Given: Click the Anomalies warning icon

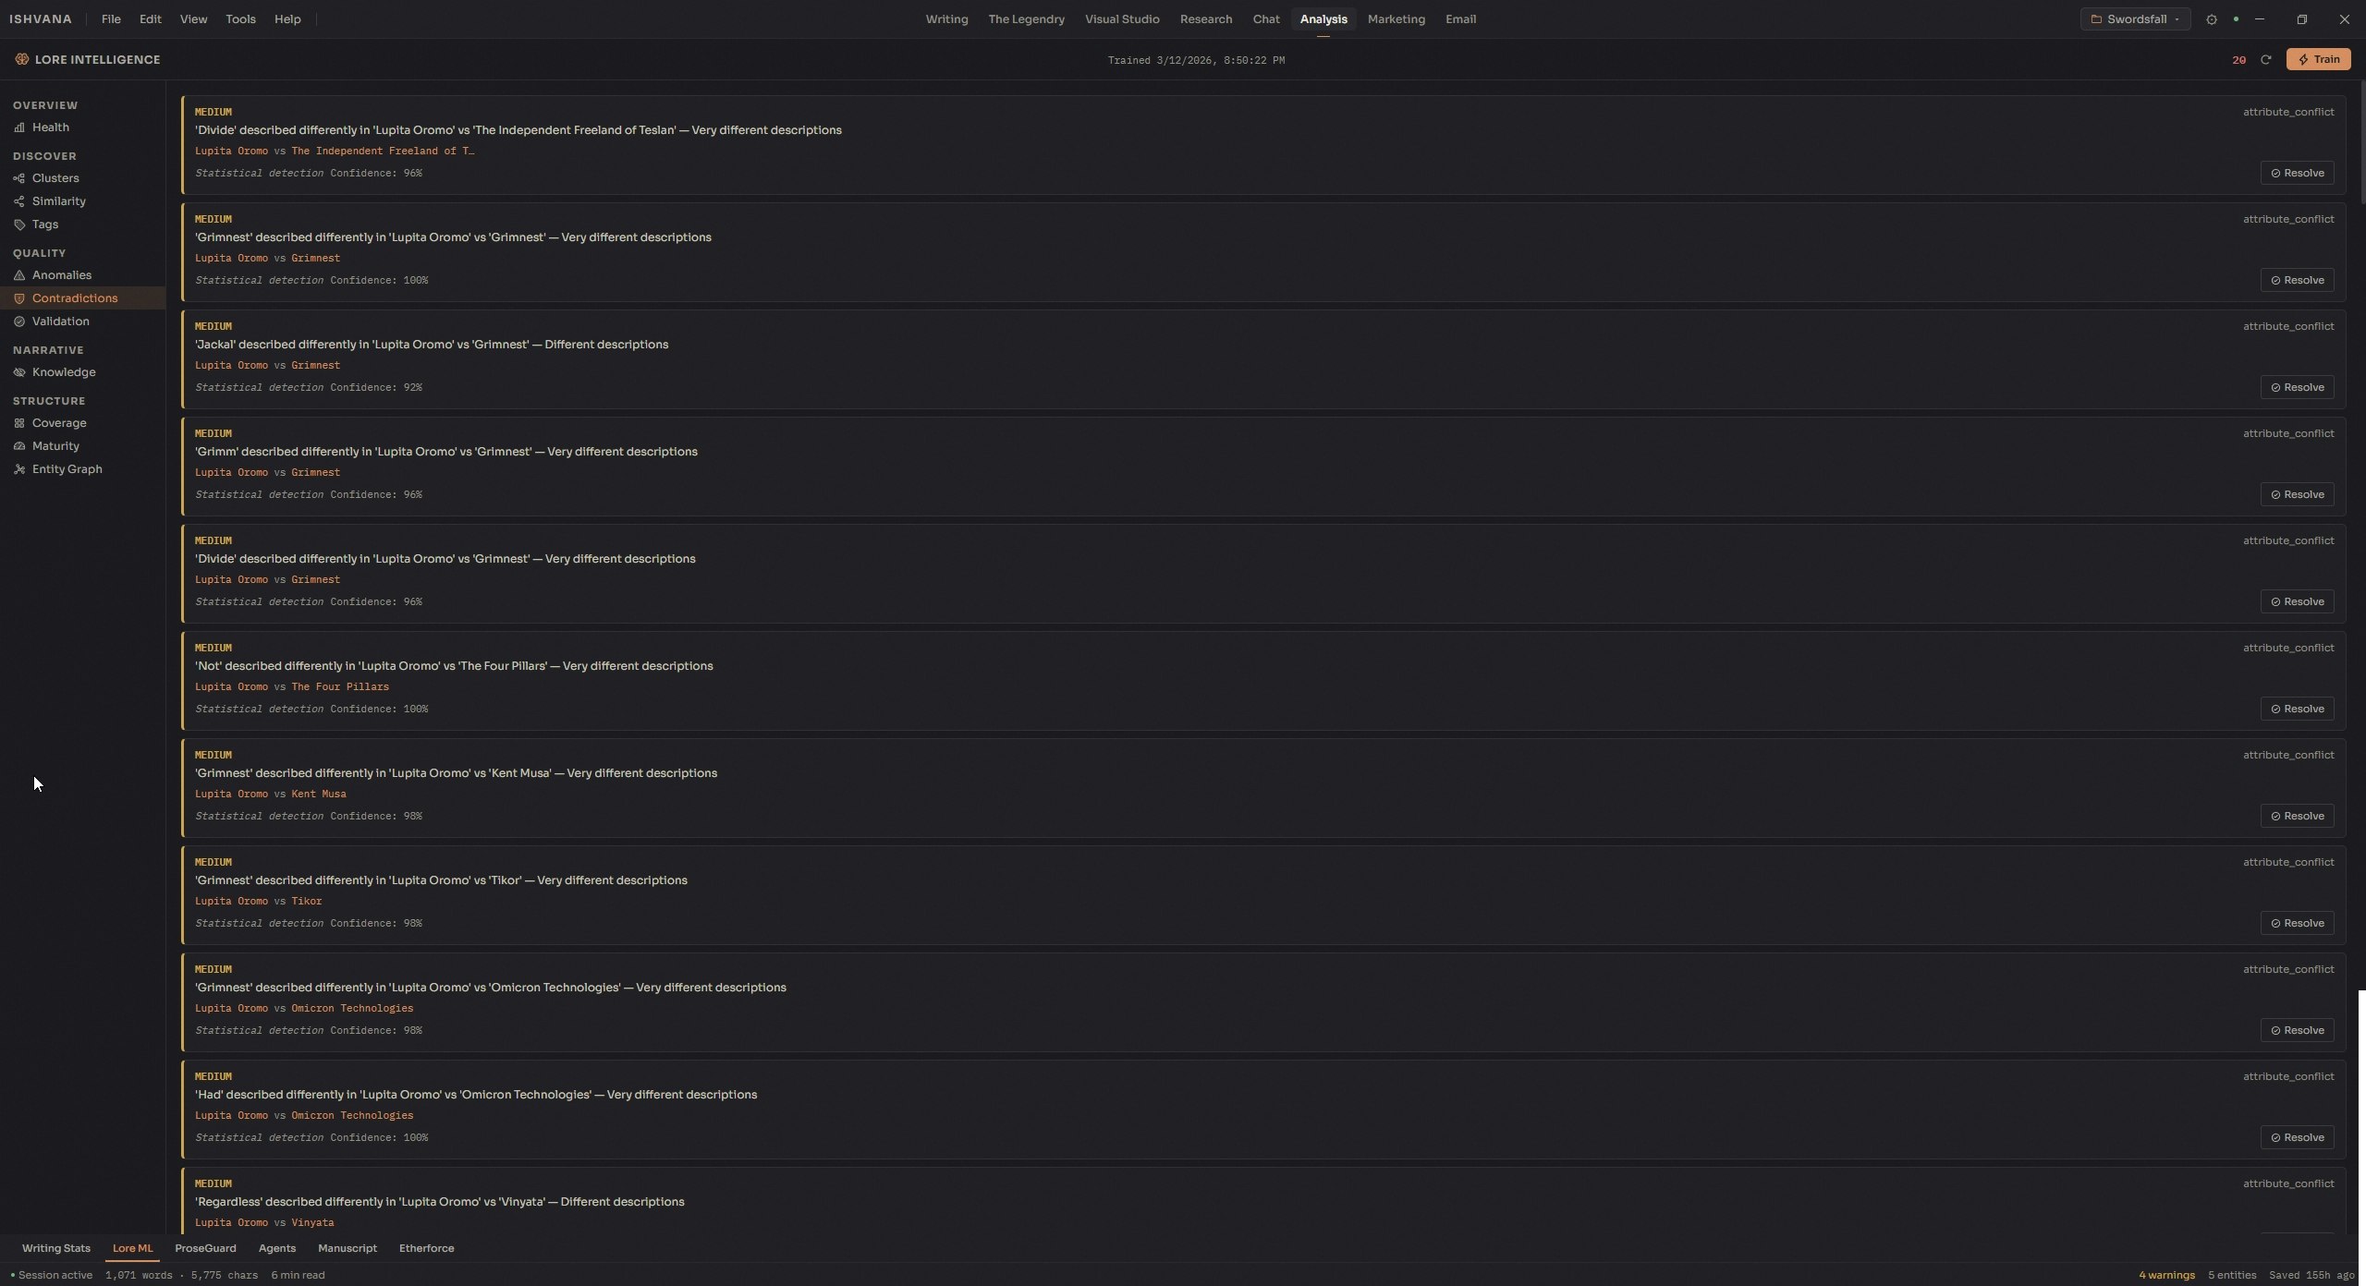Looking at the screenshot, I should (19, 275).
